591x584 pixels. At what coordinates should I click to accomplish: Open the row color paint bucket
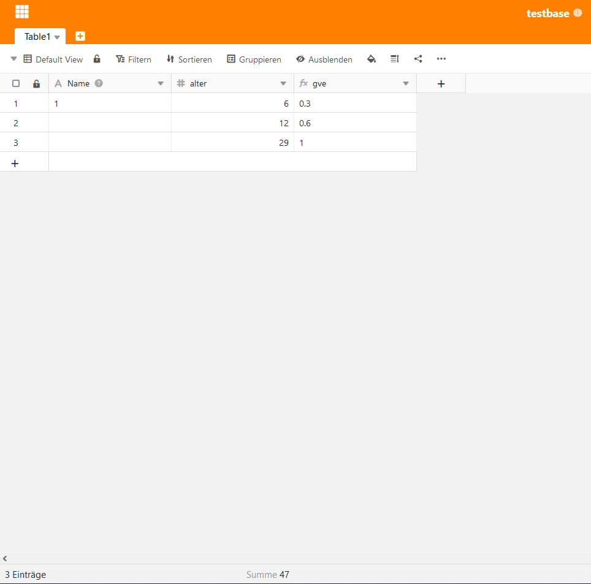click(x=371, y=59)
